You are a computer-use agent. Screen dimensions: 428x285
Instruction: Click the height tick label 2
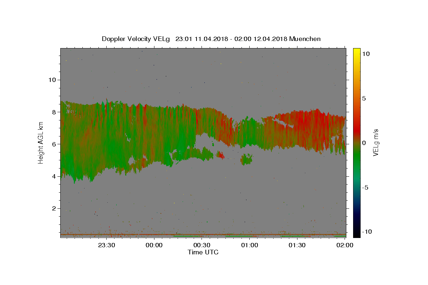click(53, 208)
